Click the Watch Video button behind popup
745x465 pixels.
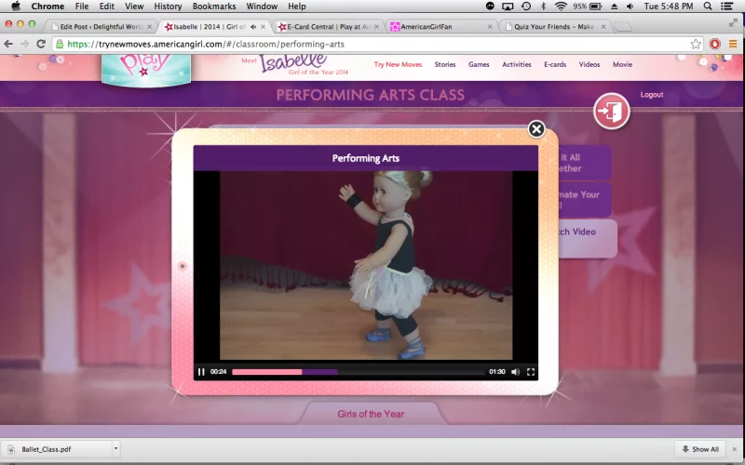588,238
